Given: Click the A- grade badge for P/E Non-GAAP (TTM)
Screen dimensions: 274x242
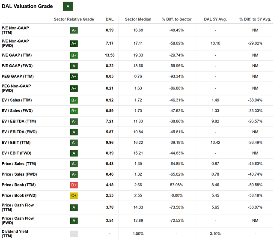Looking at the screenshot, I should (74, 30).
